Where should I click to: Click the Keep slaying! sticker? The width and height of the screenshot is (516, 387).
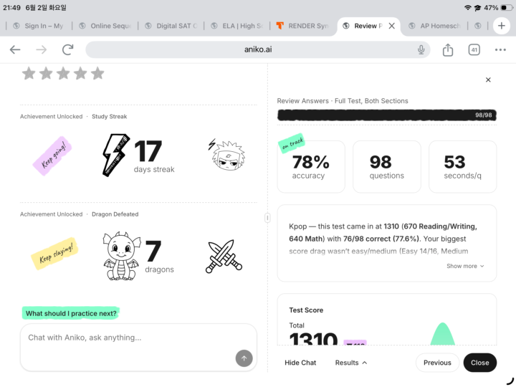pos(55,254)
